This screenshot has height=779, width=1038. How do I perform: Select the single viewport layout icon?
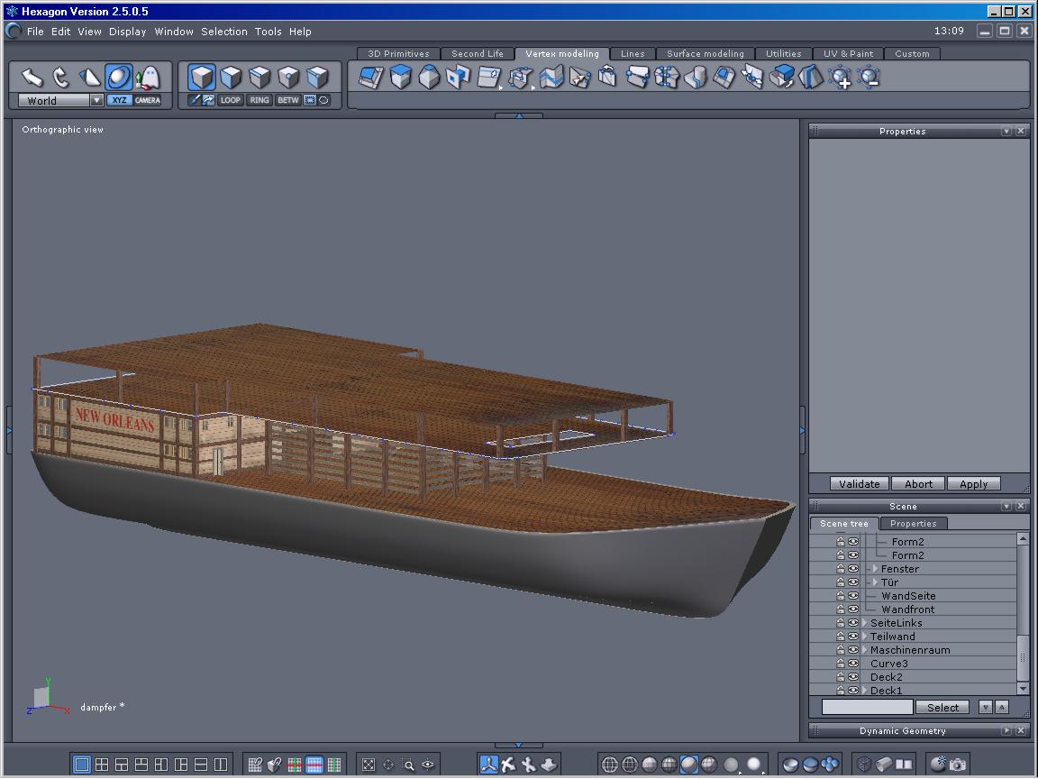[82, 765]
